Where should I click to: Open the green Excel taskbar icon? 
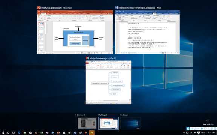(x=41, y=133)
